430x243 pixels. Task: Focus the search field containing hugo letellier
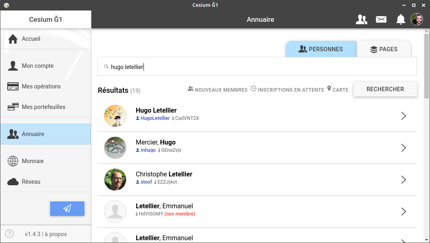pos(257,67)
